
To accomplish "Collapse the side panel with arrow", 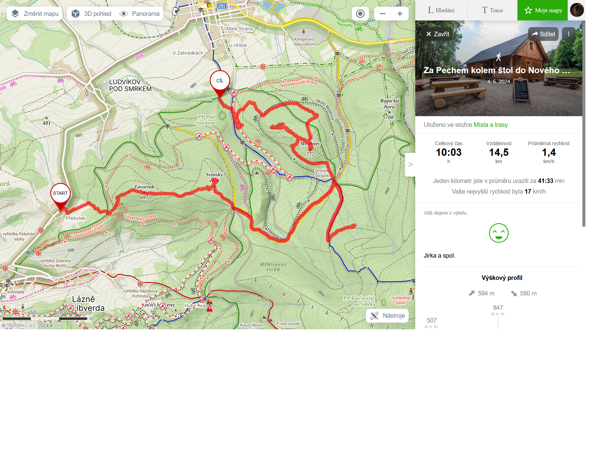I will point(410,165).
